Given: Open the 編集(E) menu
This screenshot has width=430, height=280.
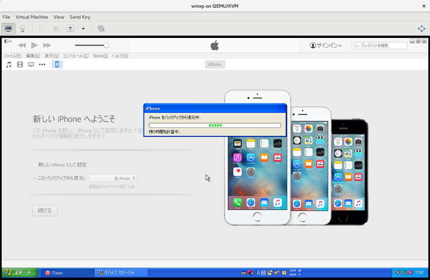Looking at the screenshot, I should [33, 56].
